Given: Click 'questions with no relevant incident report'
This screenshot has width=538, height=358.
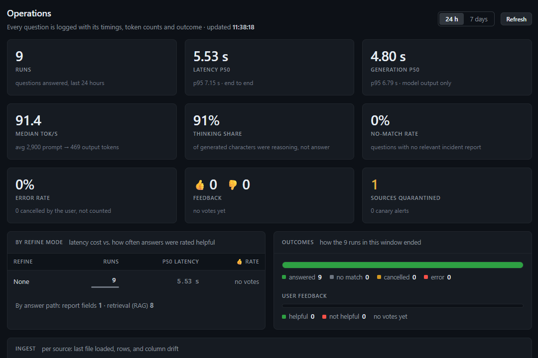Looking at the screenshot, I should (426, 147).
